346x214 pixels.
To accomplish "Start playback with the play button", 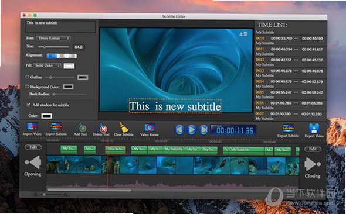I will [192, 130].
